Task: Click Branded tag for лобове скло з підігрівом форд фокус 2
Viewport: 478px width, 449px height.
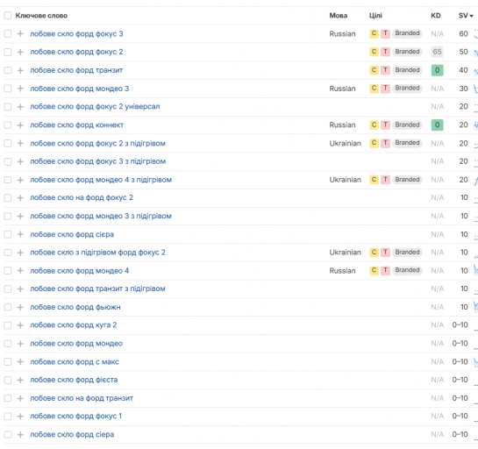Action: (407, 252)
